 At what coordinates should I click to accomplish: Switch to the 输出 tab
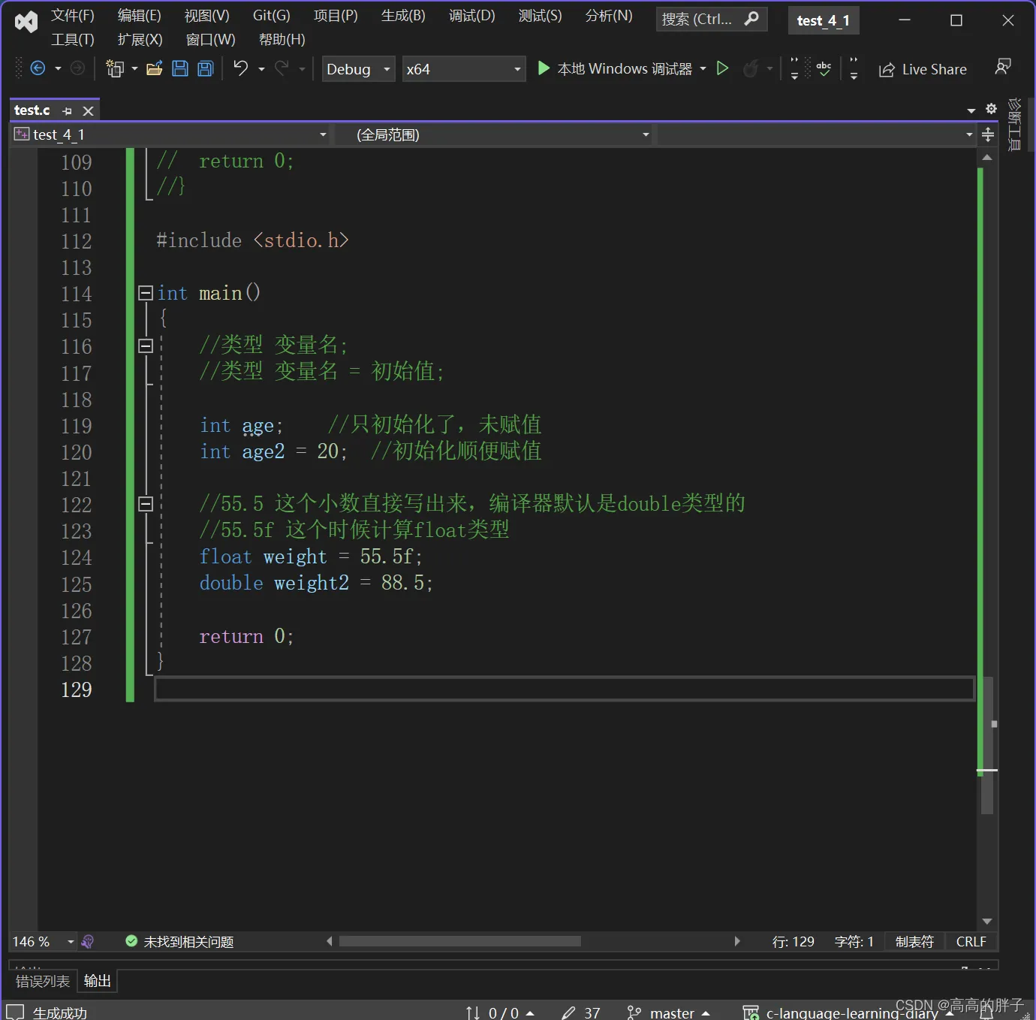pos(98,981)
